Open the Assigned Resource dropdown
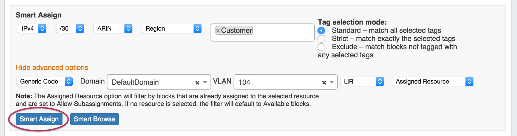The image size is (517, 136). (432, 81)
